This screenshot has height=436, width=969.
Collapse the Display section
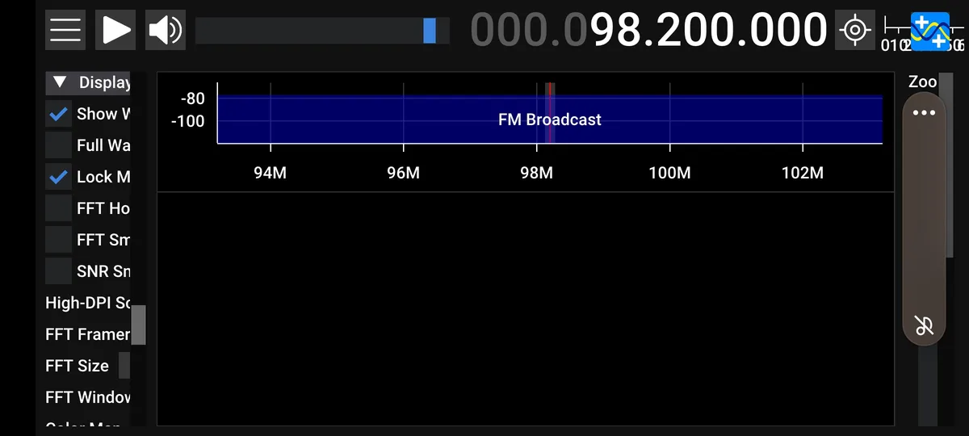coord(88,82)
